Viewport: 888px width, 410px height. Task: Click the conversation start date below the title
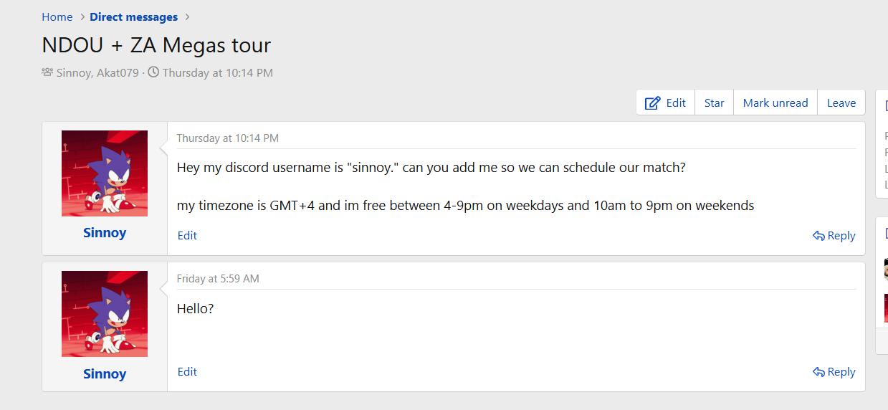click(x=217, y=72)
